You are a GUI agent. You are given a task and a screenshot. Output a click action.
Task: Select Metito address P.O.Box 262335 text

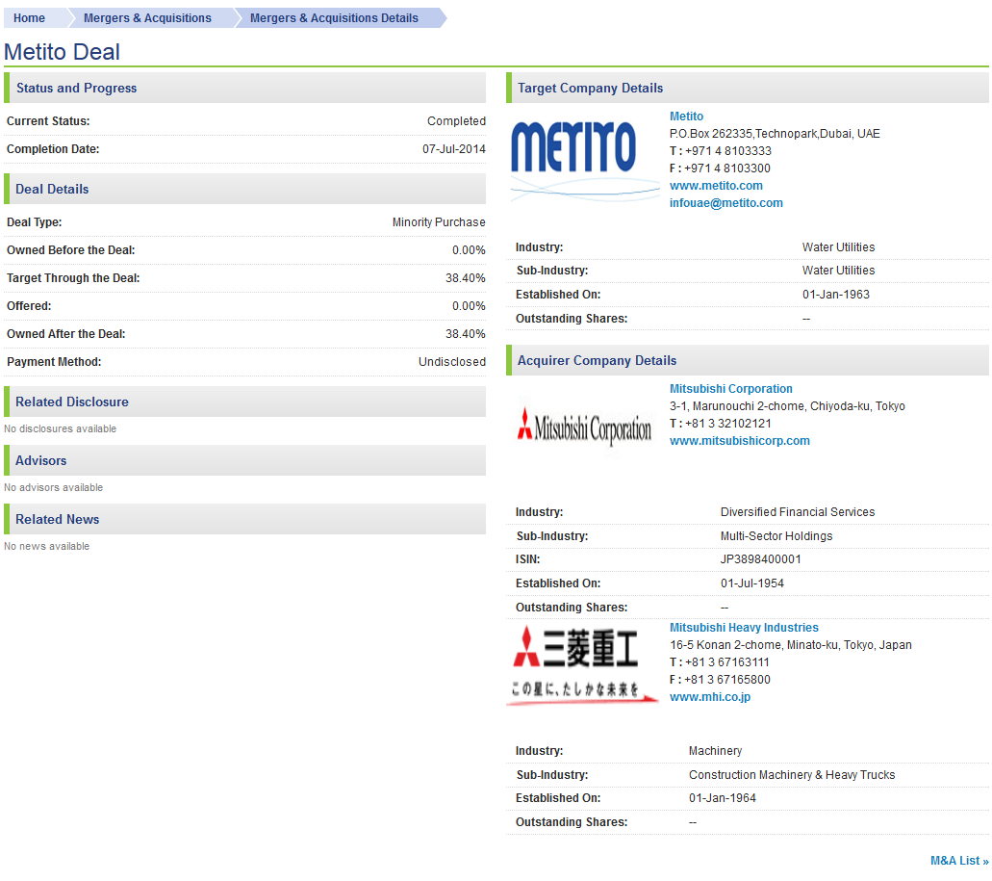[775, 134]
